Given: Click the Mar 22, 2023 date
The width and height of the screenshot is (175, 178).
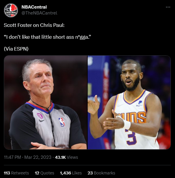Looking at the screenshot, I should click(38, 157).
